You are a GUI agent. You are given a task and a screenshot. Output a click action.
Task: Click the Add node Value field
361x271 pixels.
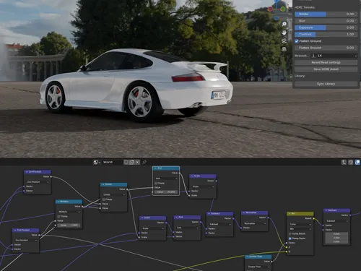tap(166, 192)
